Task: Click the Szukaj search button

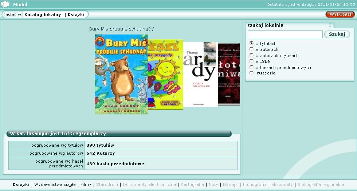Action: pos(337,34)
